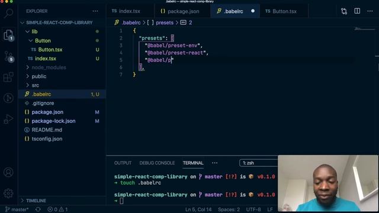The height and width of the screenshot is (213, 379).
Task: Click the terminal prompt input cursor
Action: coord(121,201)
